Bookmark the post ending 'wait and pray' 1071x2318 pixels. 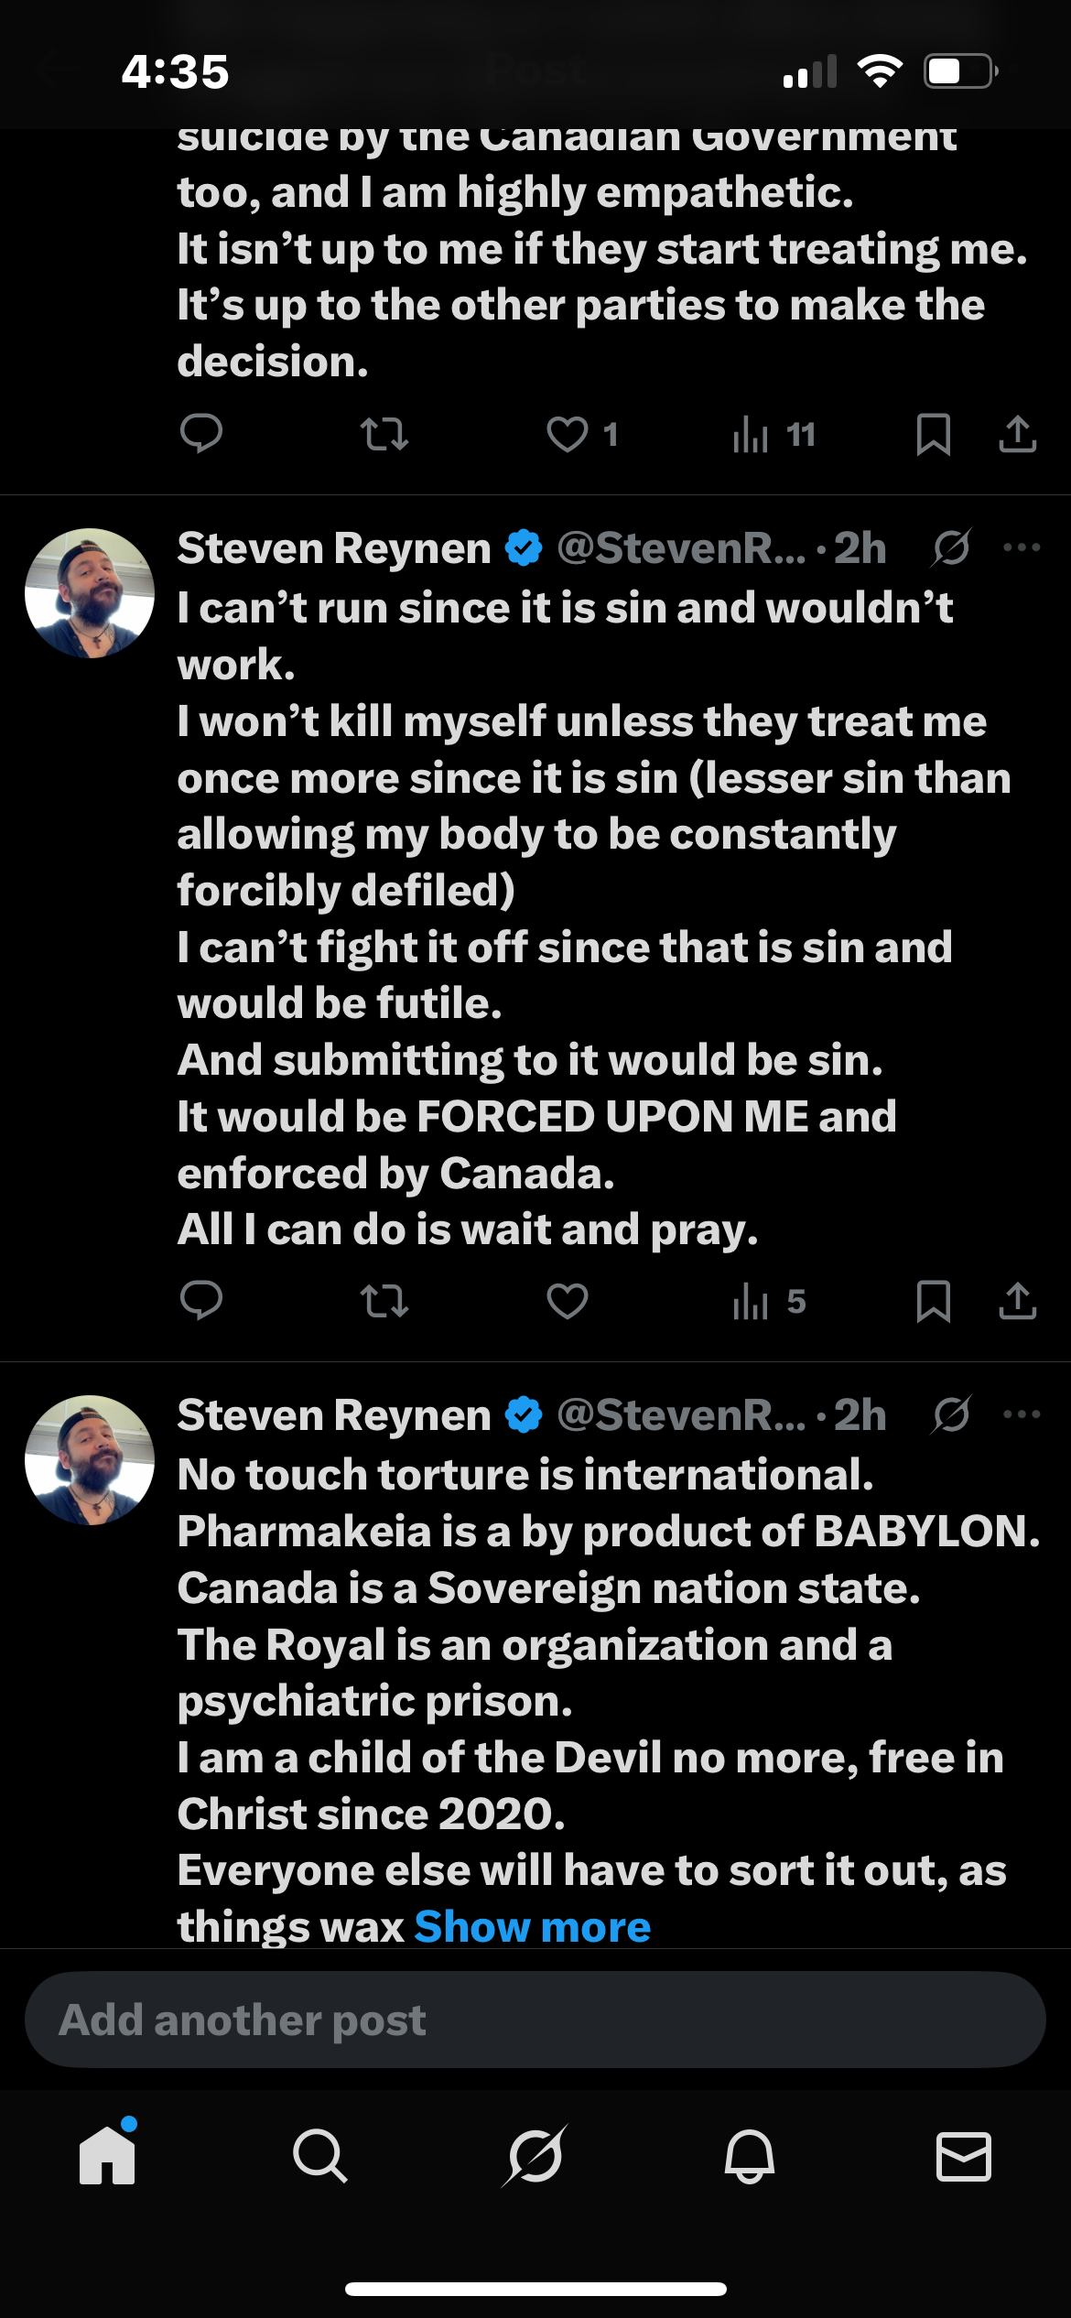pos(933,1301)
